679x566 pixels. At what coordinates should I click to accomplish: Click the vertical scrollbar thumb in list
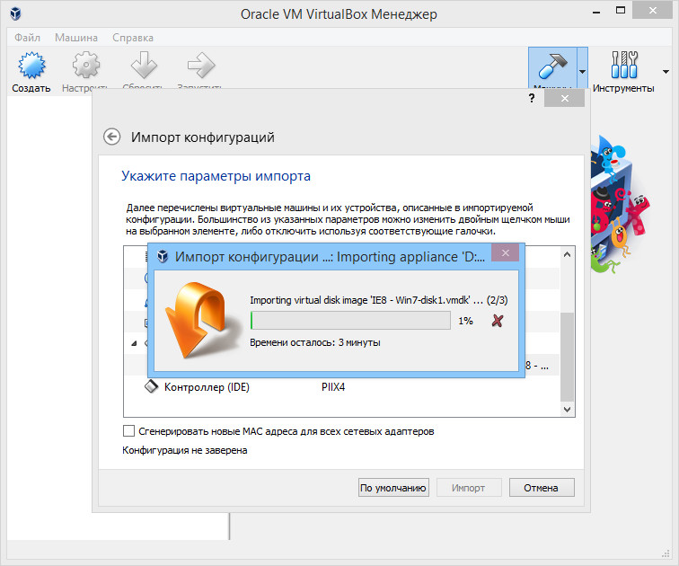coord(567,357)
